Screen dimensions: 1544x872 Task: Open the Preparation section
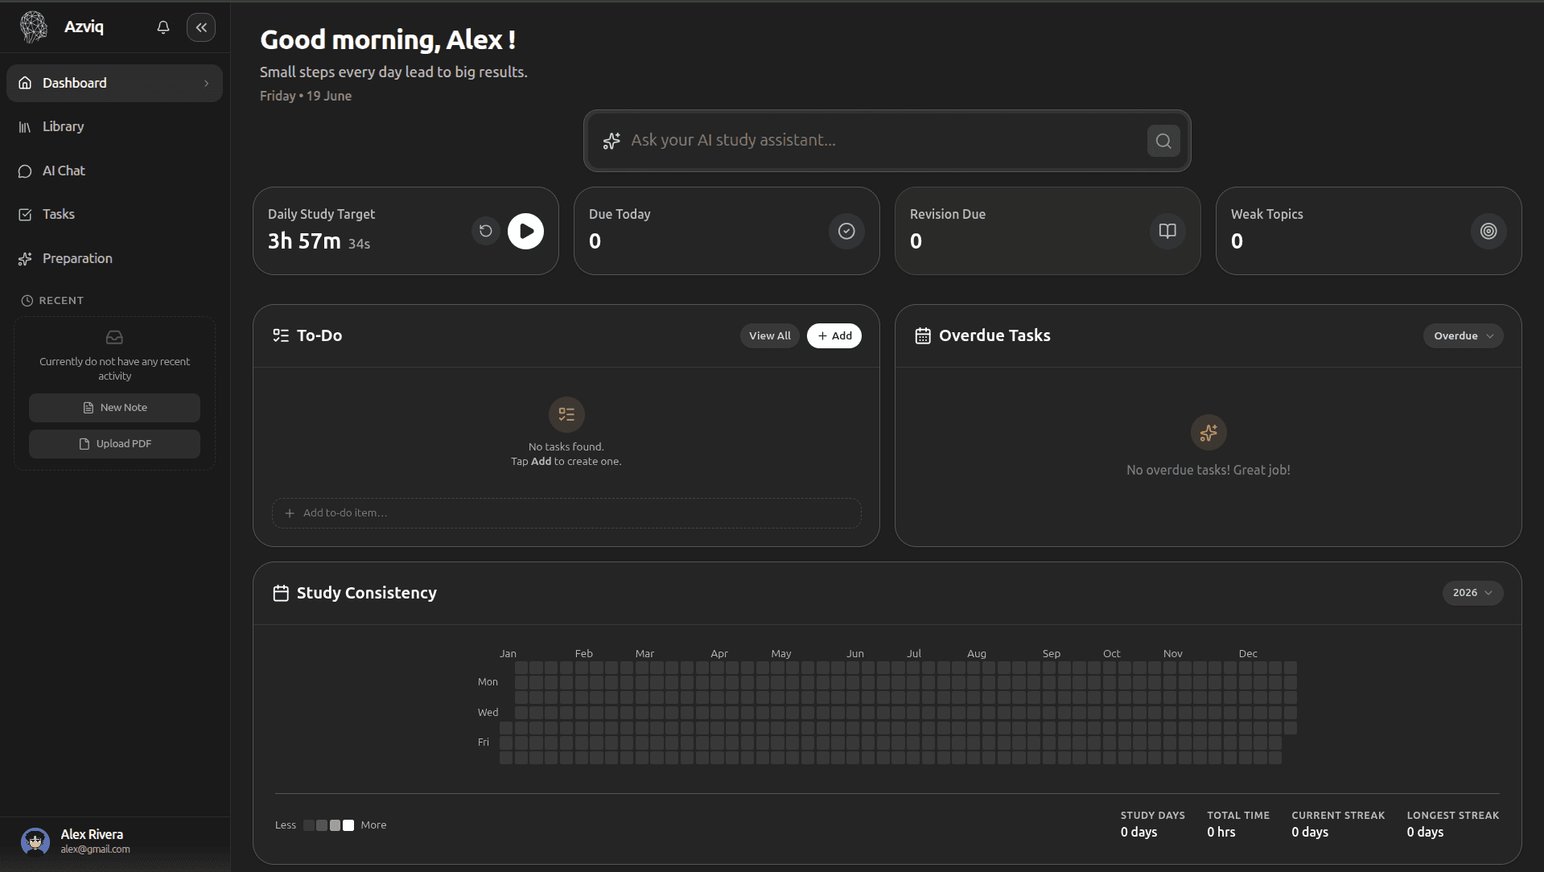(114, 258)
